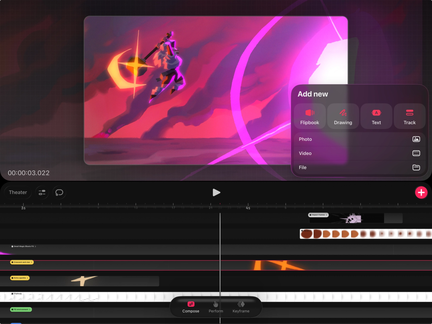The height and width of the screenshot is (324, 432).
Task: Expand the Impact frames clip options
Action: (326, 215)
